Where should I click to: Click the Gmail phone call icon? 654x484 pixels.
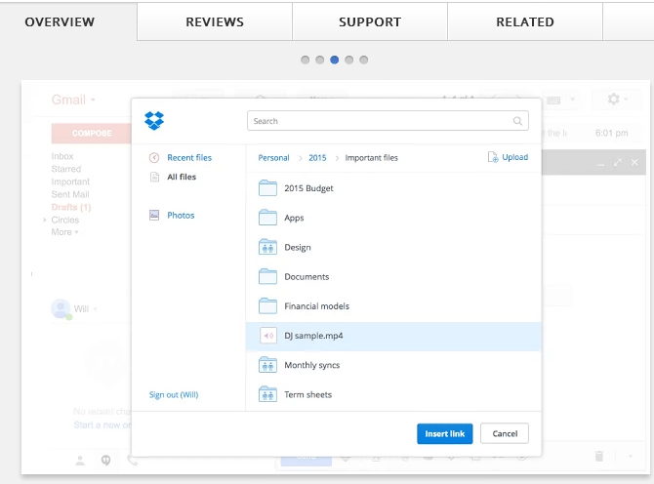(132, 461)
